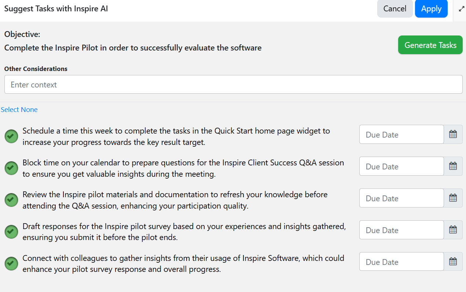Click the Cancel button

coord(395,9)
